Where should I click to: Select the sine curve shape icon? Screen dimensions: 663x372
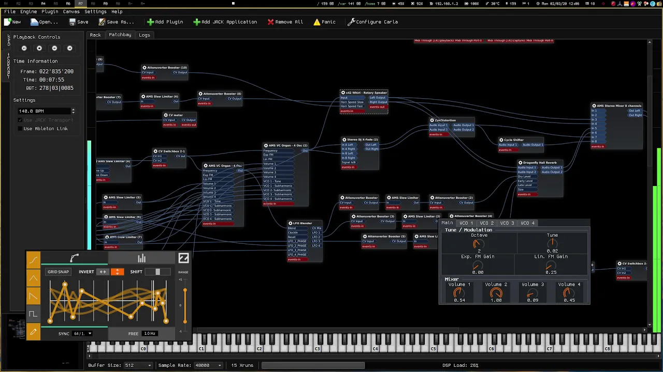point(33,260)
